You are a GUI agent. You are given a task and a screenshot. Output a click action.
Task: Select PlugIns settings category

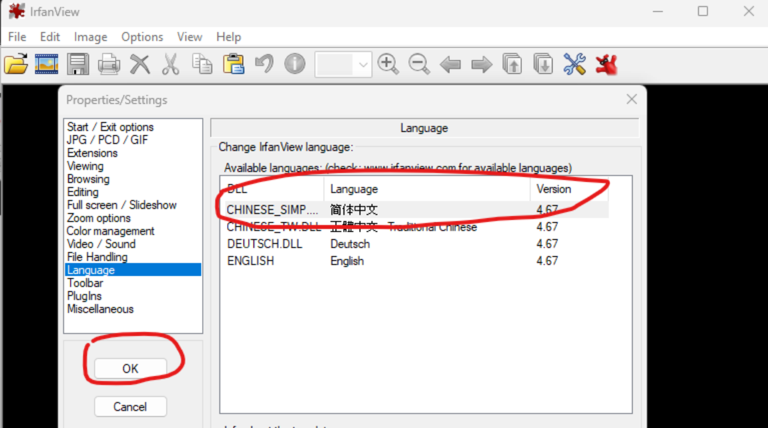point(84,296)
